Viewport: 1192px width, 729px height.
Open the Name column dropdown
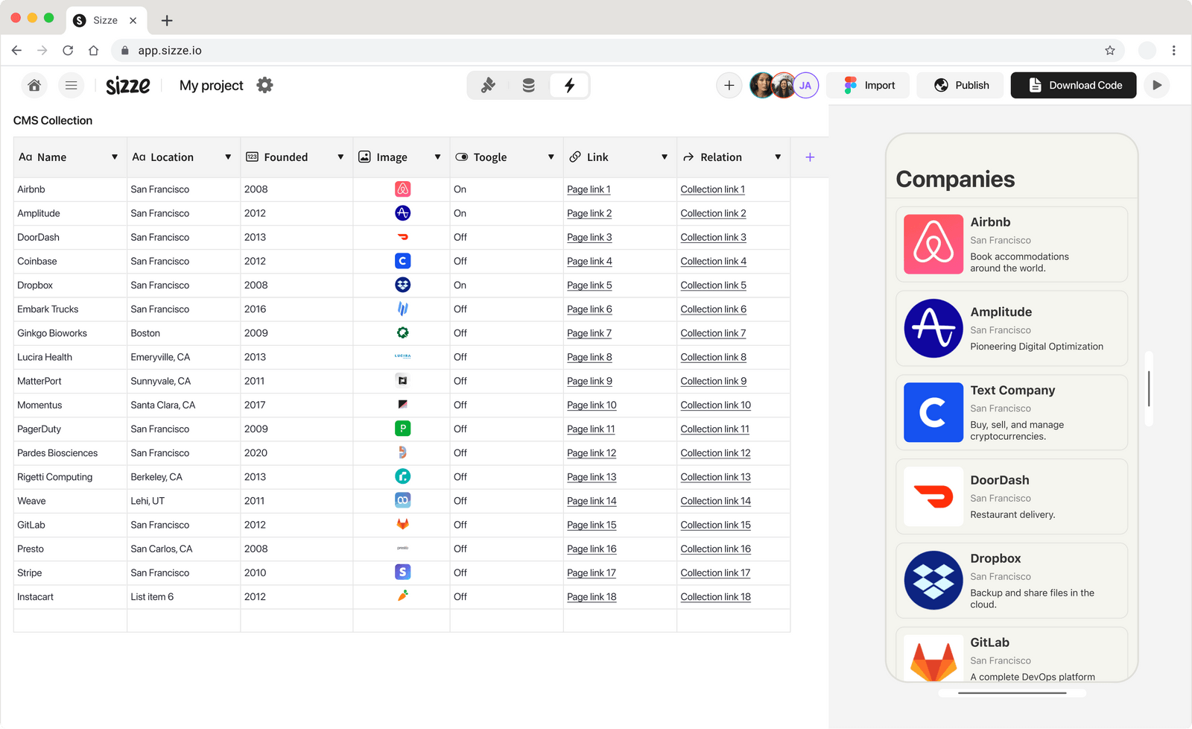(115, 157)
